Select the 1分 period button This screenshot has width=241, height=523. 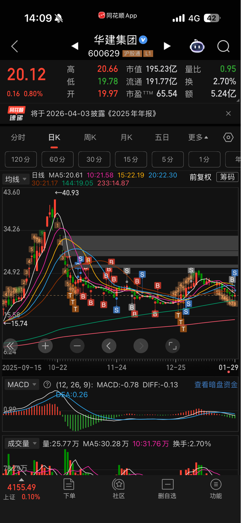click(204, 160)
